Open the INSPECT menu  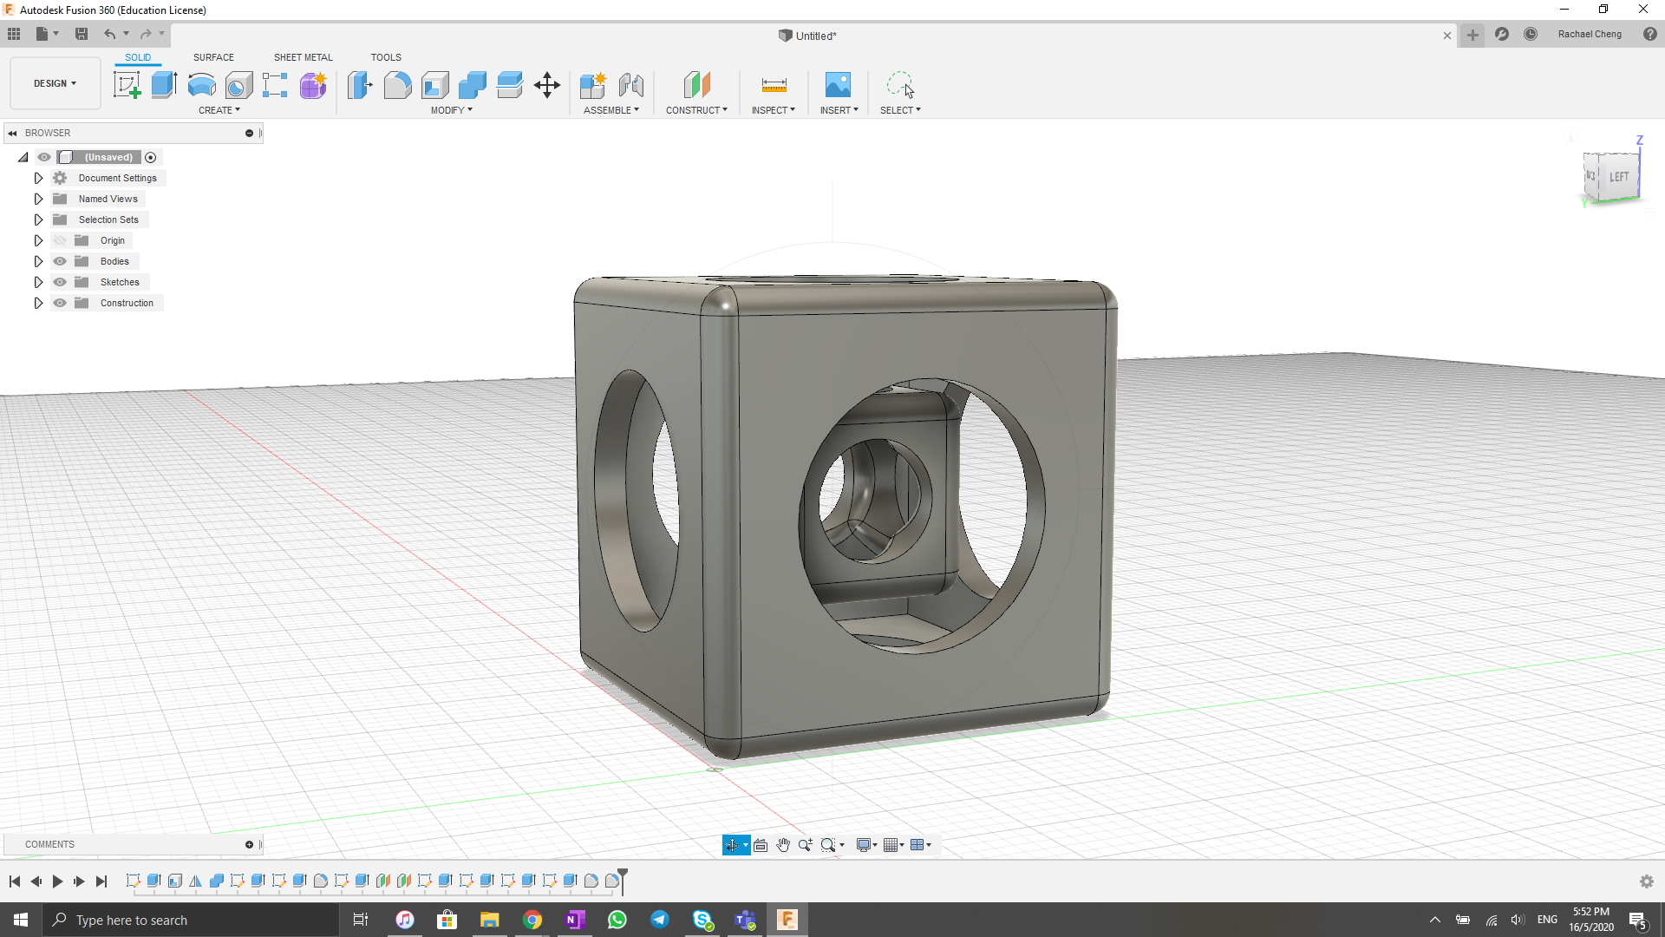click(773, 110)
